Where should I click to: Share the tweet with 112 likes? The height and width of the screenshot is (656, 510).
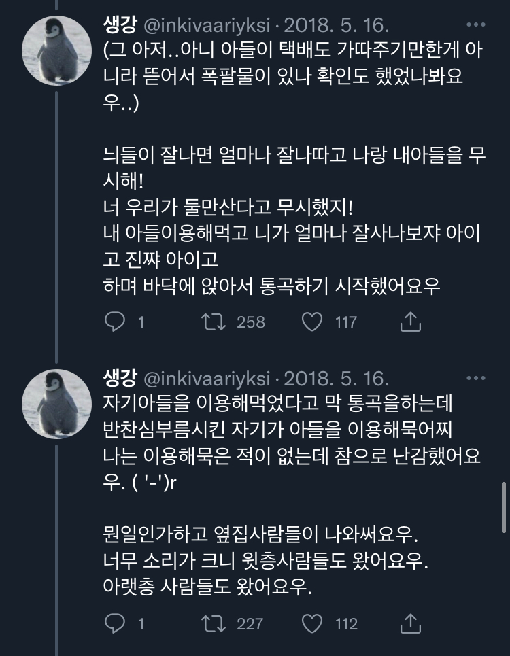410,623
